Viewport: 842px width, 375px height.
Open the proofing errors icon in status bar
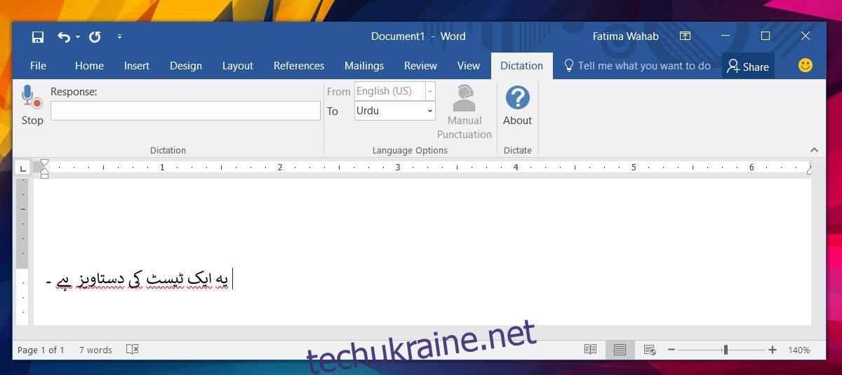(x=132, y=349)
